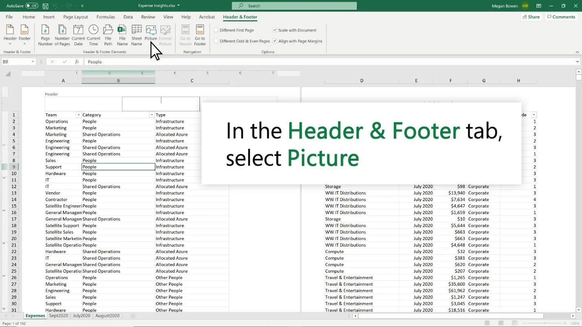The image size is (582, 327).
Task: Switch to the Page Layout ribbon tab
Action: click(x=75, y=17)
